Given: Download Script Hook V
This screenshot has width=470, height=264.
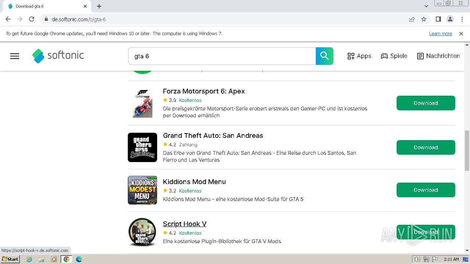Looking at the screenshot, I should [426, 232].
